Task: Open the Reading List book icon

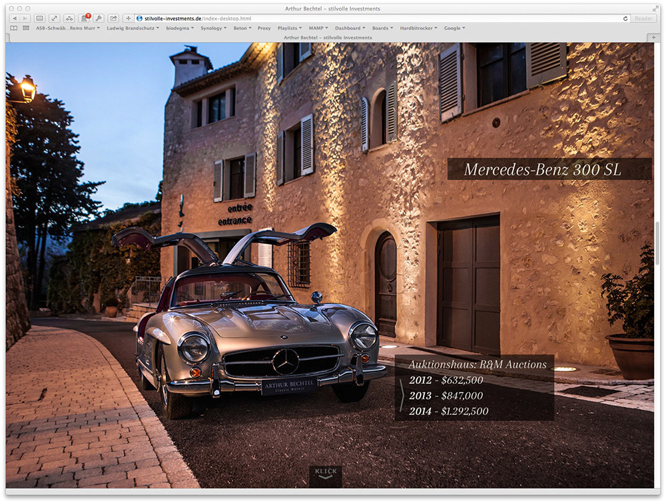Action: (14, 28)
